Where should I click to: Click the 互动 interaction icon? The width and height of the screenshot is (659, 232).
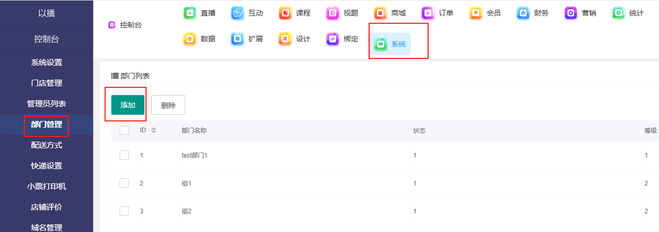pos(238,13)
